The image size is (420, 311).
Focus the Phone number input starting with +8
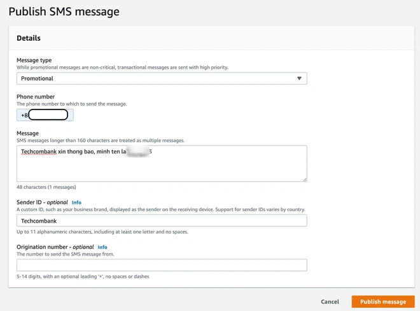coord(45,115)
